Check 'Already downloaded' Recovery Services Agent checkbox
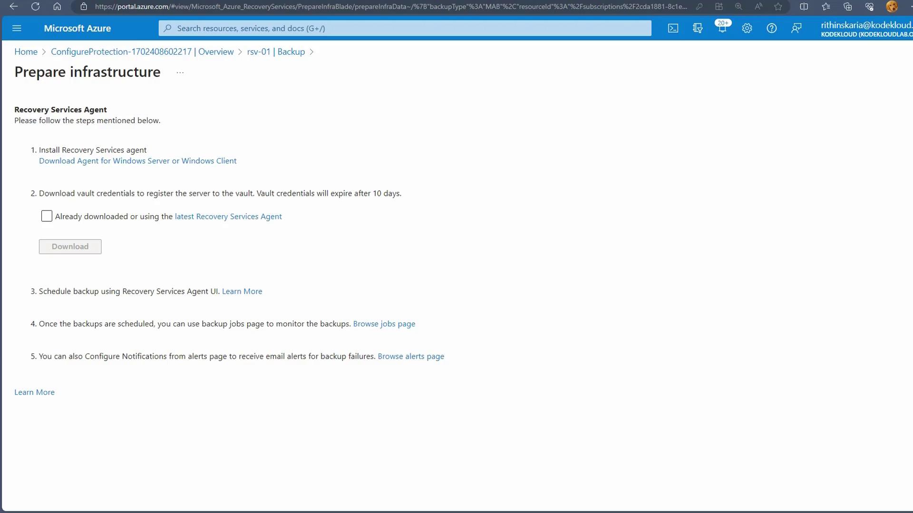This screenshot has height=513, width=913. coord(47,216)
